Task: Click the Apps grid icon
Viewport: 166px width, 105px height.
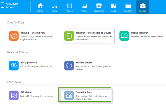Action: click(x=113, y=6)
